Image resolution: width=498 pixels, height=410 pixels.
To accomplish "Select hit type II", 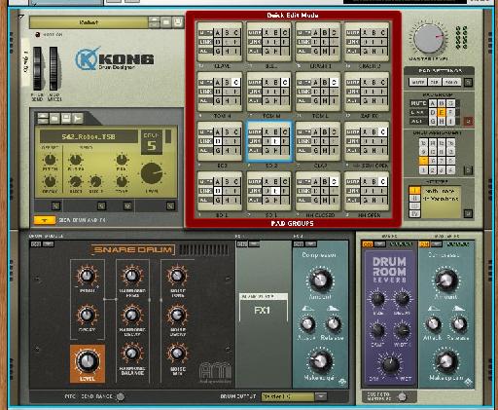I will click(414, 198).
